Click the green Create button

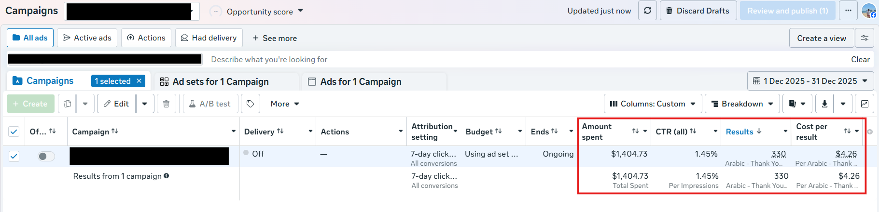pos(30,104)
